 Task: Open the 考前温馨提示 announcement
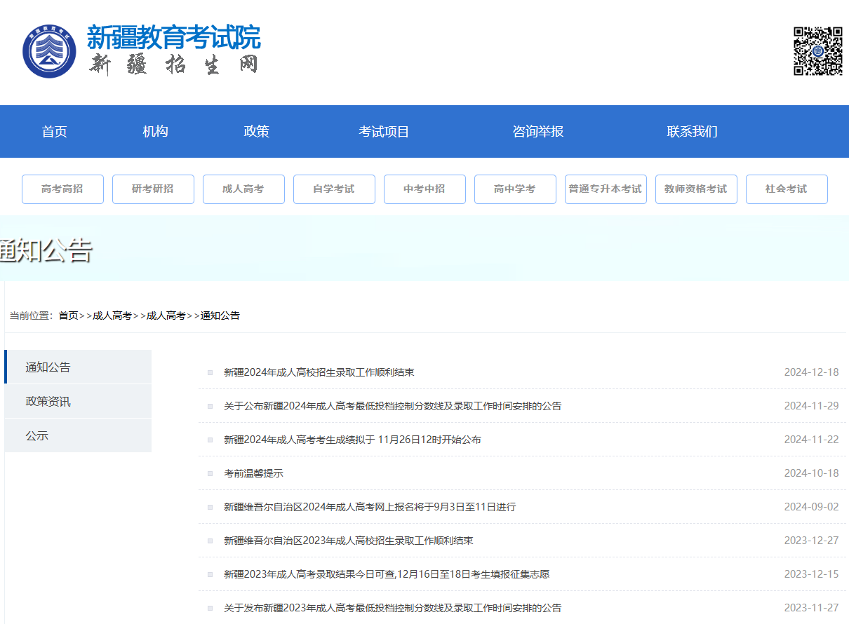(253, 473)
